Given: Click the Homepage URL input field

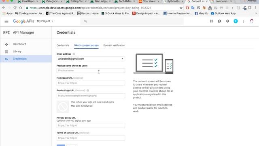Looking at the screenshot, I should pos(91,83).
